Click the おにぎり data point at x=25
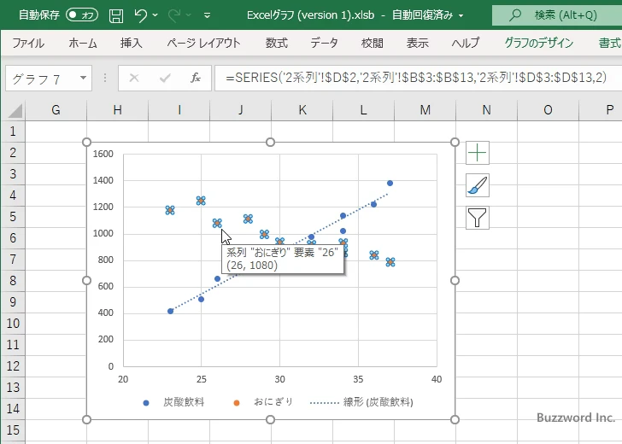 (x=201, y=201)
